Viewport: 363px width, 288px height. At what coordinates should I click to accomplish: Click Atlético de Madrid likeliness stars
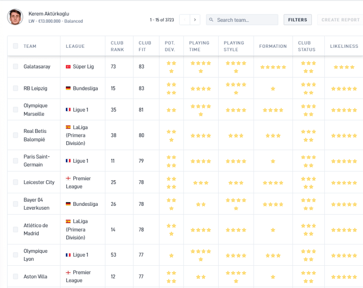(x=344, y=230)
